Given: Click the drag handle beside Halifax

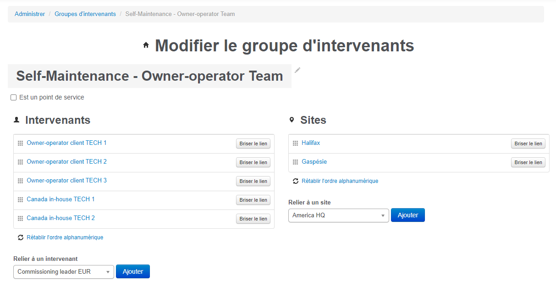Looking at the screenshot, I should pyautogui.click(x=295, y=143).
